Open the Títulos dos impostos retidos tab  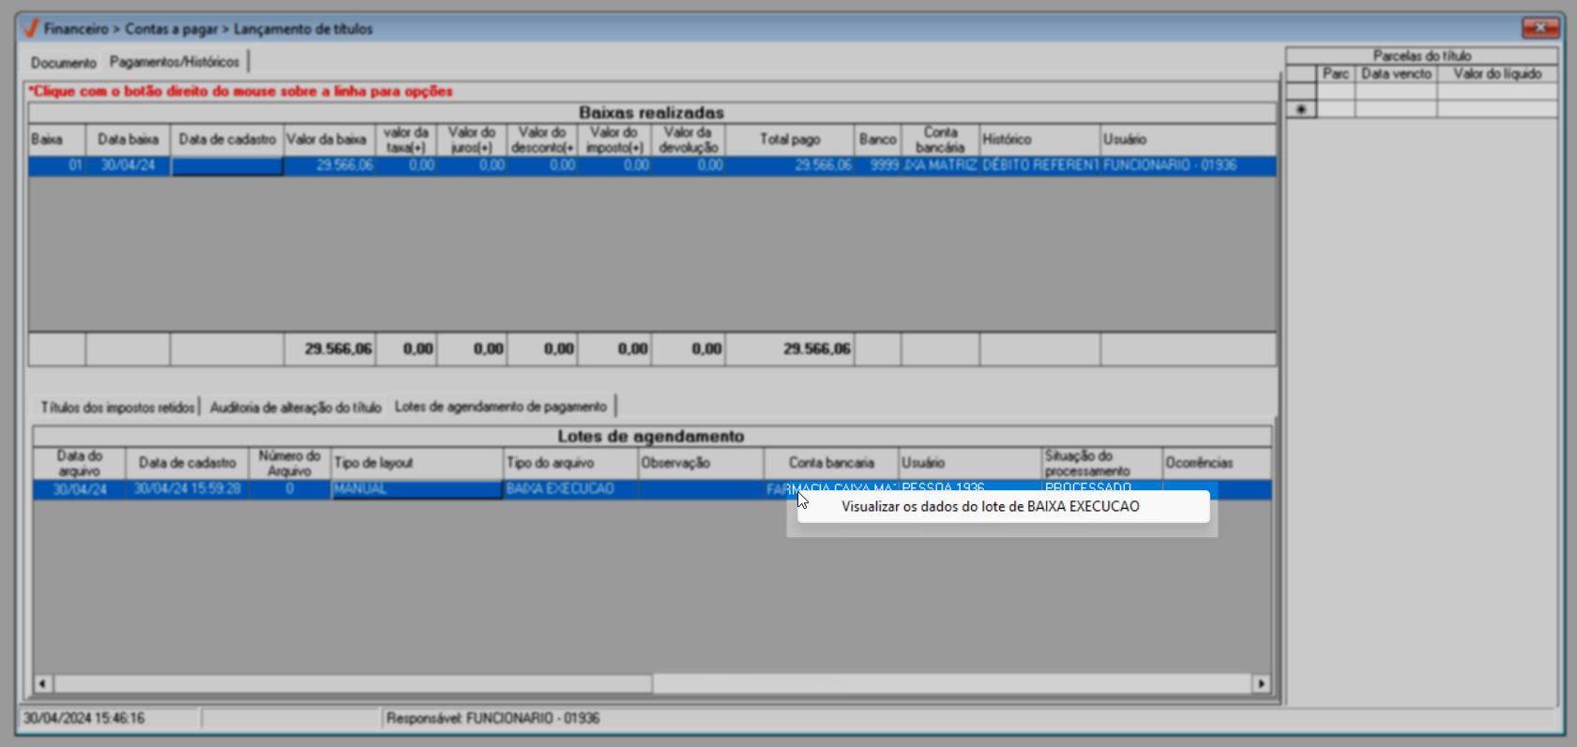(117, 407)
